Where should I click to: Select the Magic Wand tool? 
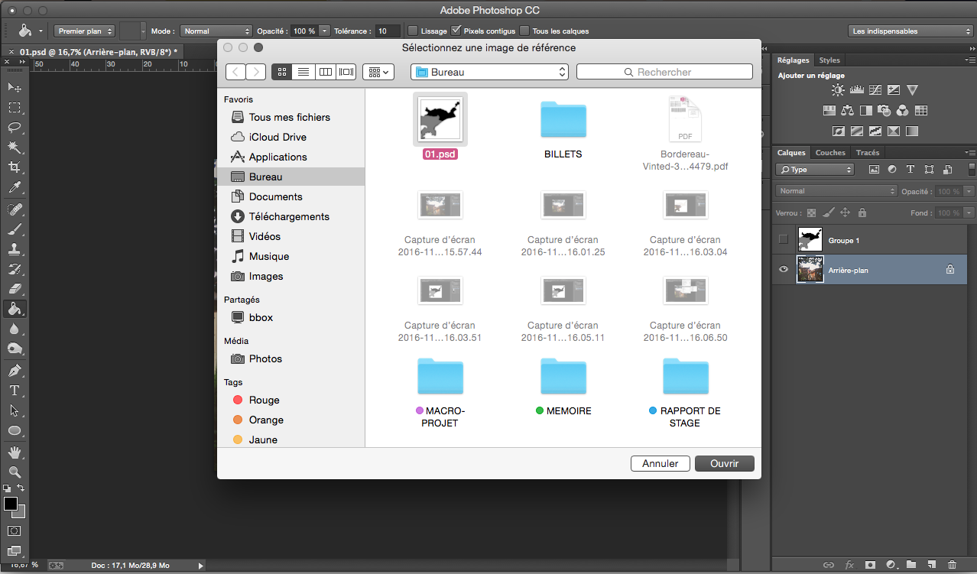(x=14, y=148)
